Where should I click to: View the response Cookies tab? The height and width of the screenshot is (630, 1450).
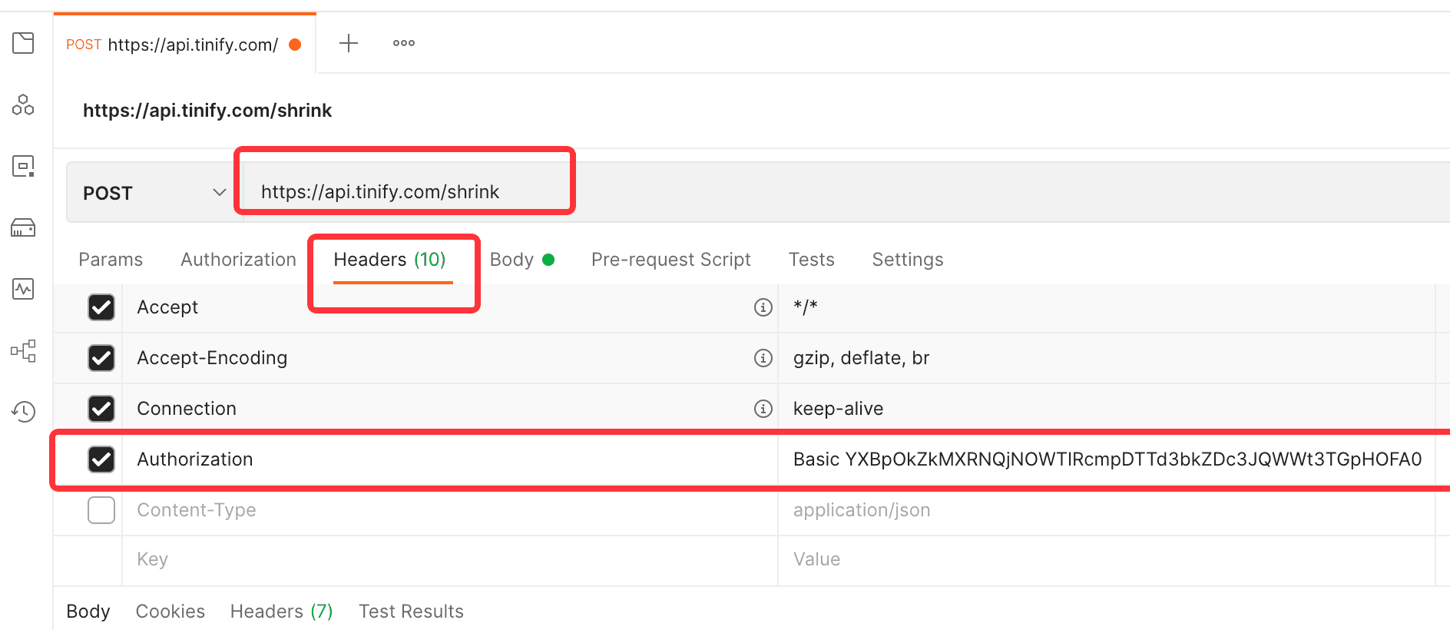tap(170, 612)
